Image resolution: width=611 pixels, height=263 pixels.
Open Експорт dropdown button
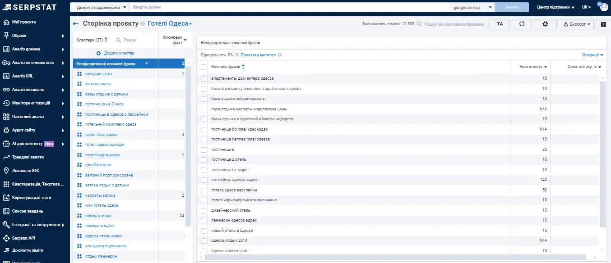coord(576,24)
